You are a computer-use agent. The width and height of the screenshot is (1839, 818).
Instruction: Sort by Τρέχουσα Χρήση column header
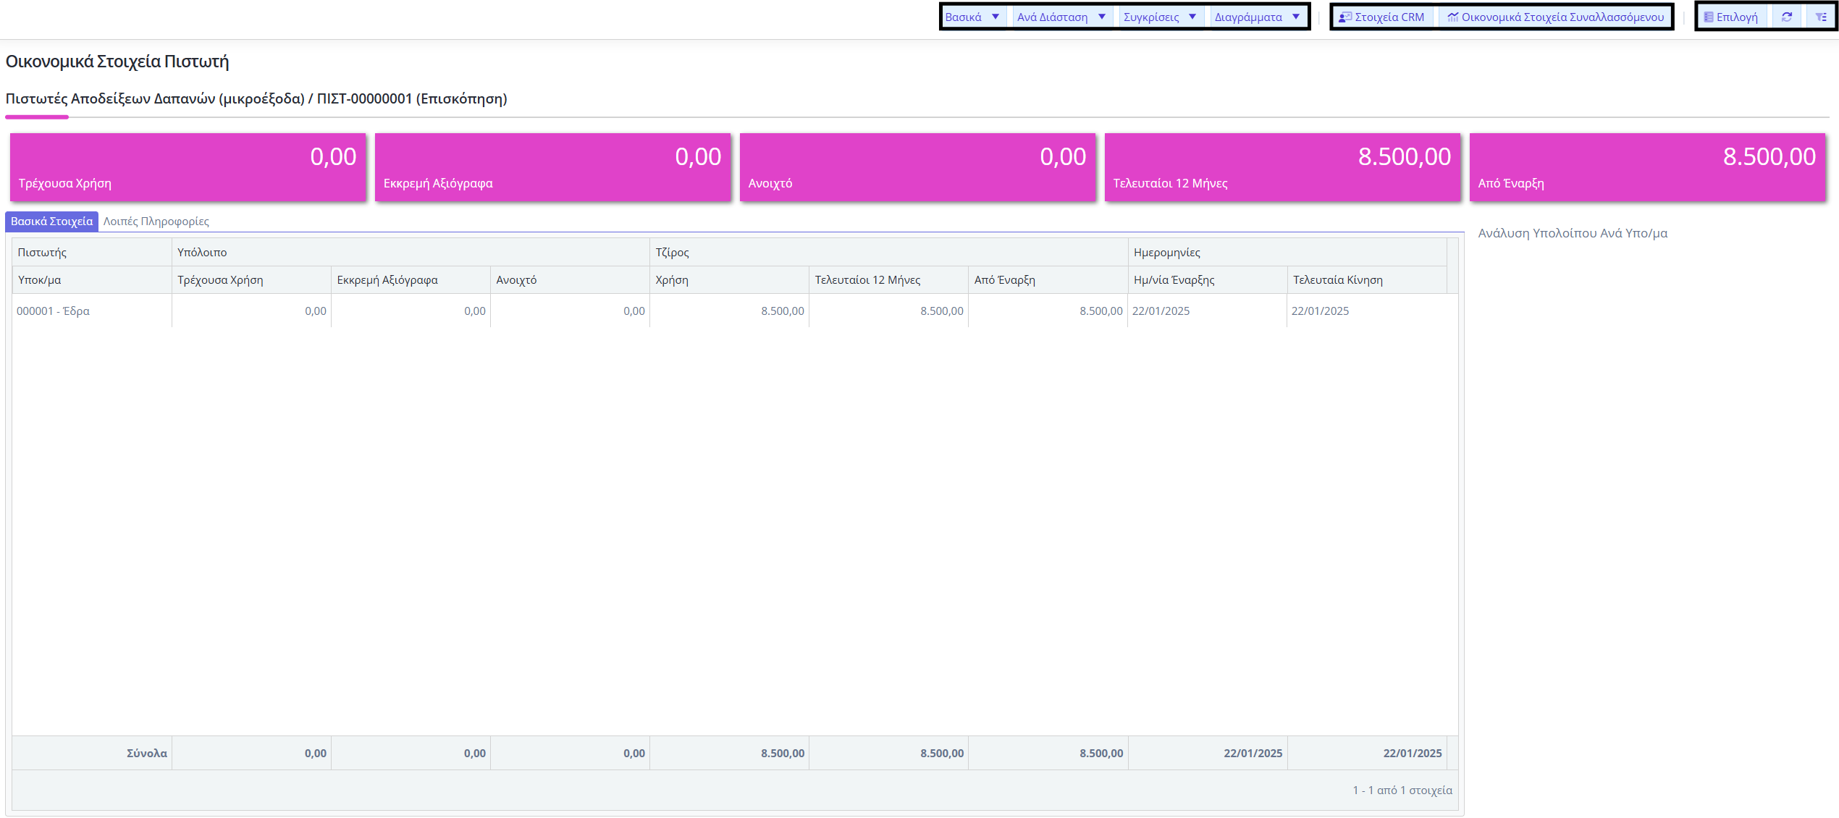coord(251,280)
